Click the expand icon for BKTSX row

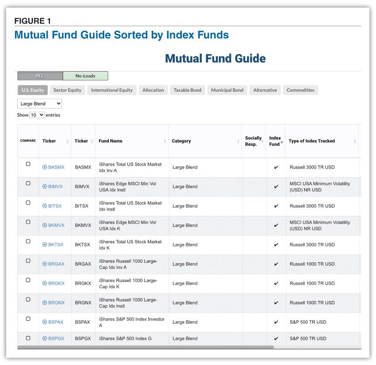click(44, 244)
